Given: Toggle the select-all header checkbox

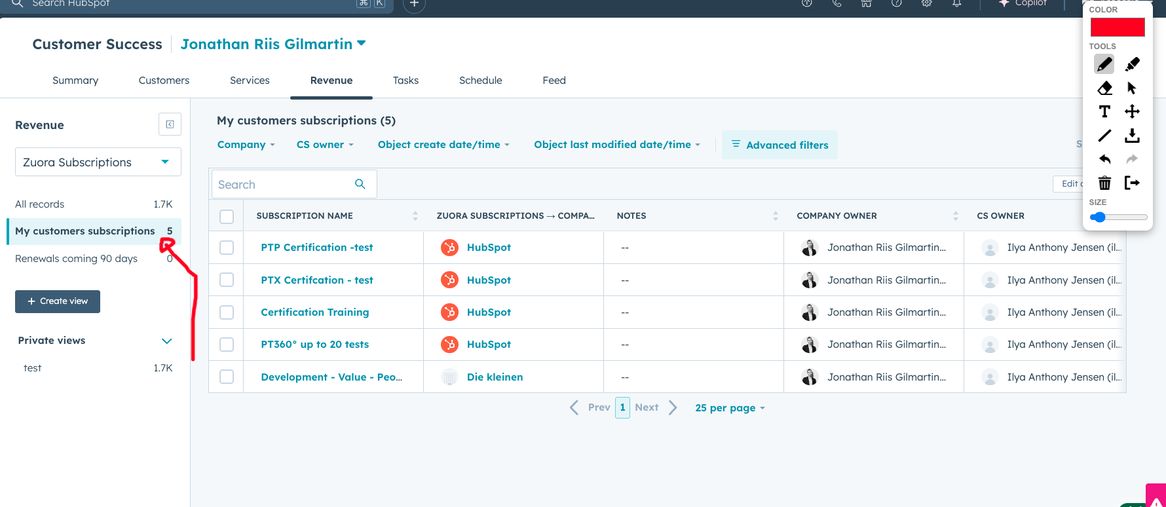Looking at the screenshot, I should point(227,216).
